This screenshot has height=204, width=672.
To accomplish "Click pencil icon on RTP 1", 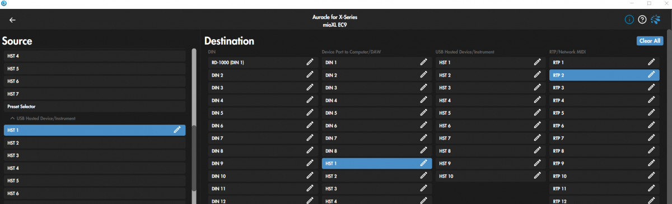I will pos(651,62).
